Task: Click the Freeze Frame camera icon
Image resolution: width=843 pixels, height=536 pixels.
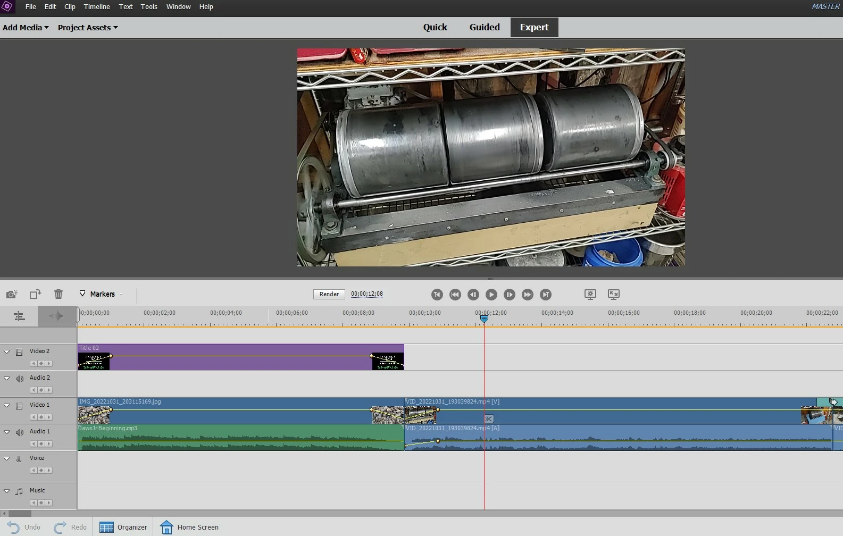Action: click(12, 294)
